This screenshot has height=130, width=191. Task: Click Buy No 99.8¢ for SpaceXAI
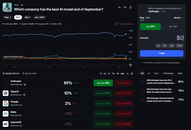click(124, 124)
